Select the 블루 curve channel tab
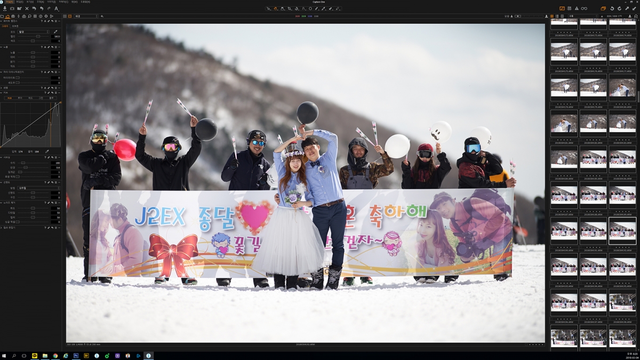Image resolution: width=640 pixels, height=360 pixels. pos(51,98)
